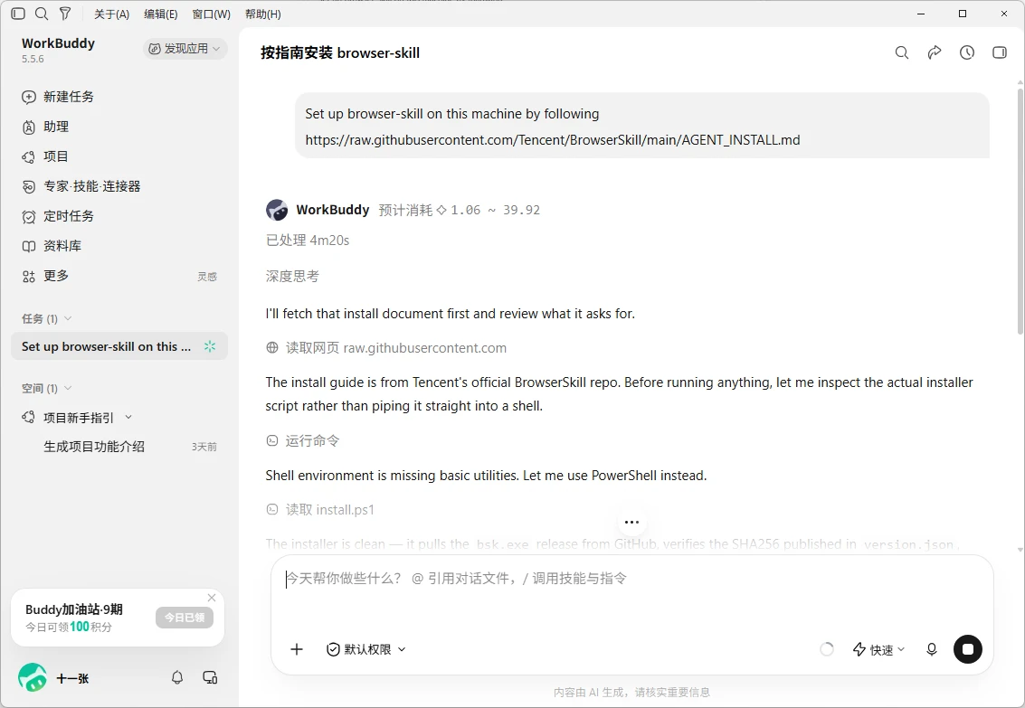Viewport: 1025px width, 708px height.
Task: Click the 预计消耗 1.06 ~ 39.92 text
Action: point(460,211)
